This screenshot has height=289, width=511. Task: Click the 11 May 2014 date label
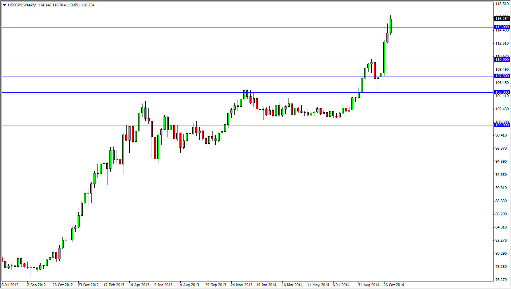[318, 285]
